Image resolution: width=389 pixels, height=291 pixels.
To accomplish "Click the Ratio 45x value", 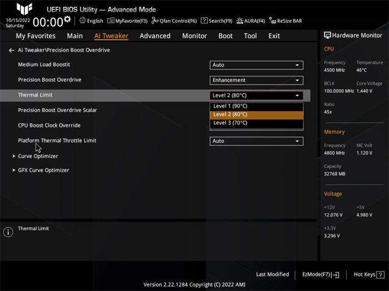I will tap(328, 112).
